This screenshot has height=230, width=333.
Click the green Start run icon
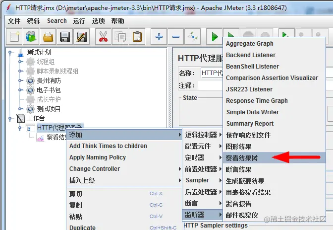pyautogui.click(x=215, y=37)
